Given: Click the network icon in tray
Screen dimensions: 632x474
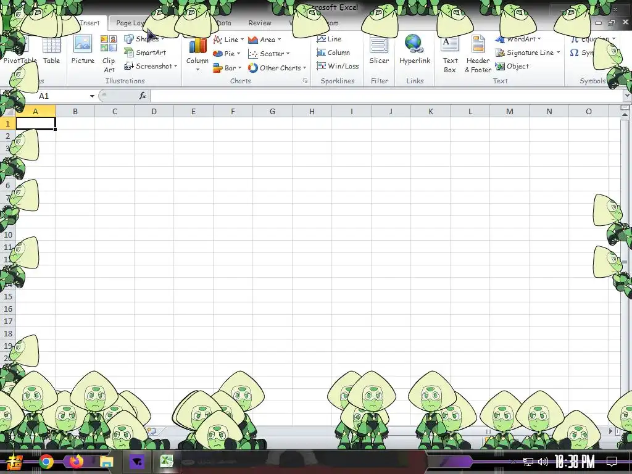Looking at the screenshot, I should (x=528, y=462).
